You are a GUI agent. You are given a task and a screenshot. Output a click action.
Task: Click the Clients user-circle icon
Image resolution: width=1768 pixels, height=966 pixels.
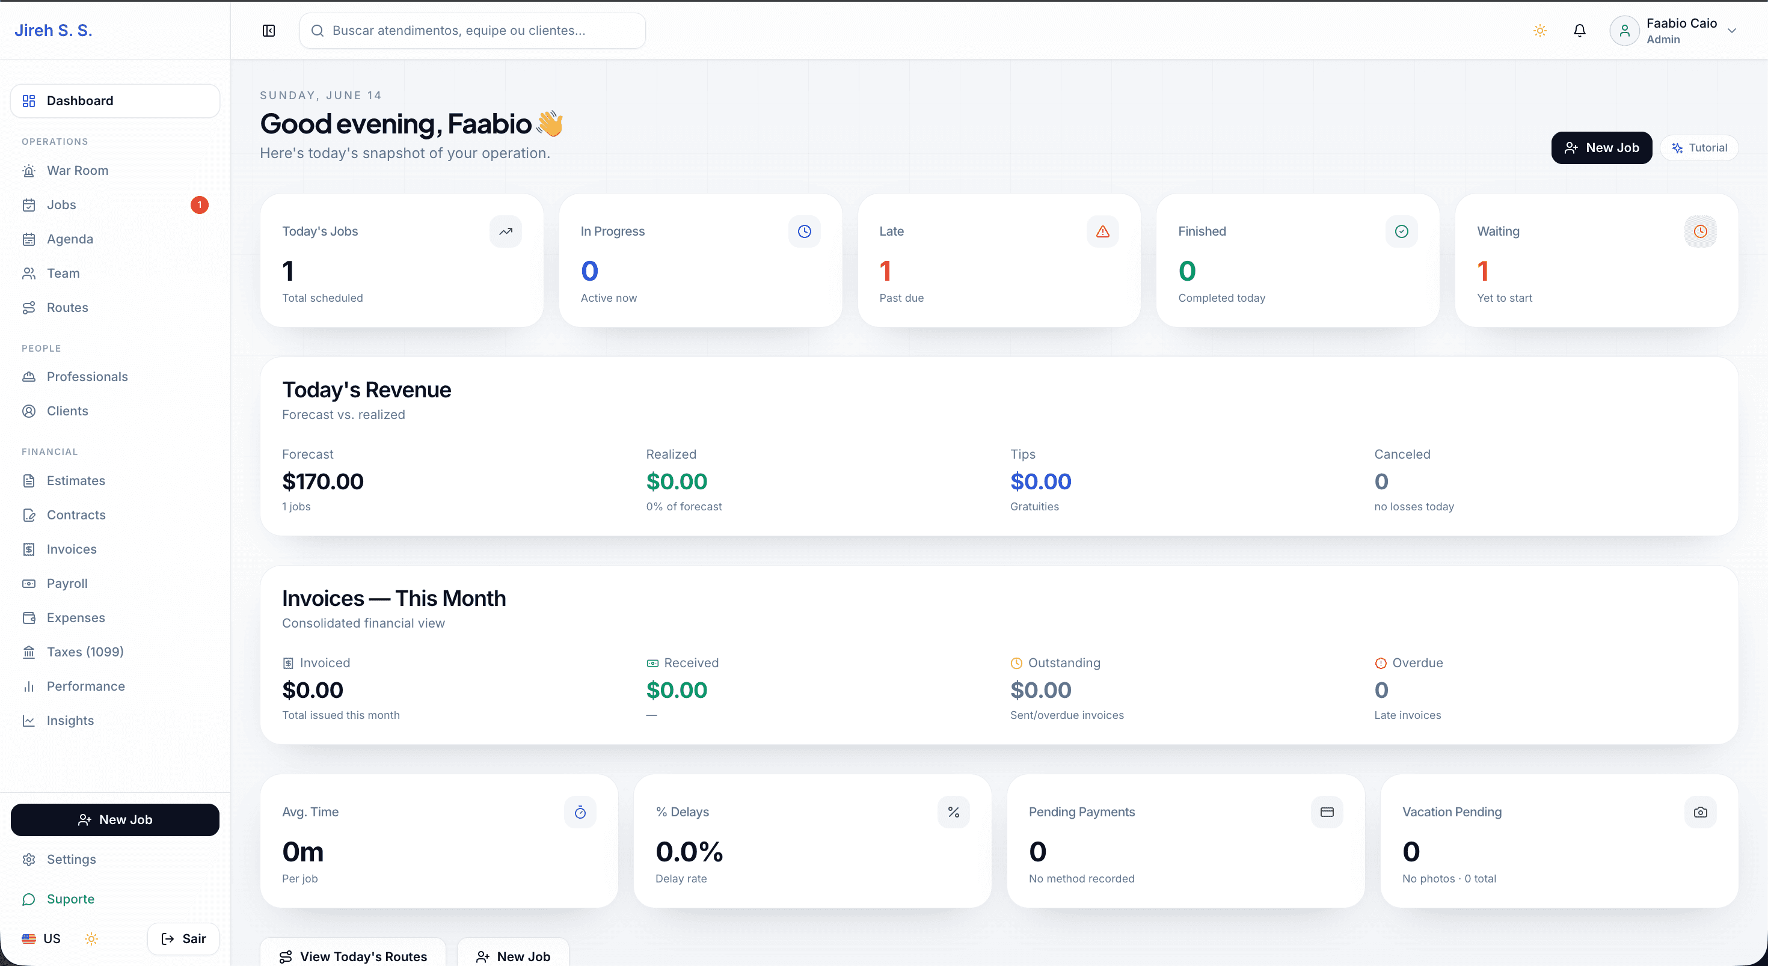29,411
